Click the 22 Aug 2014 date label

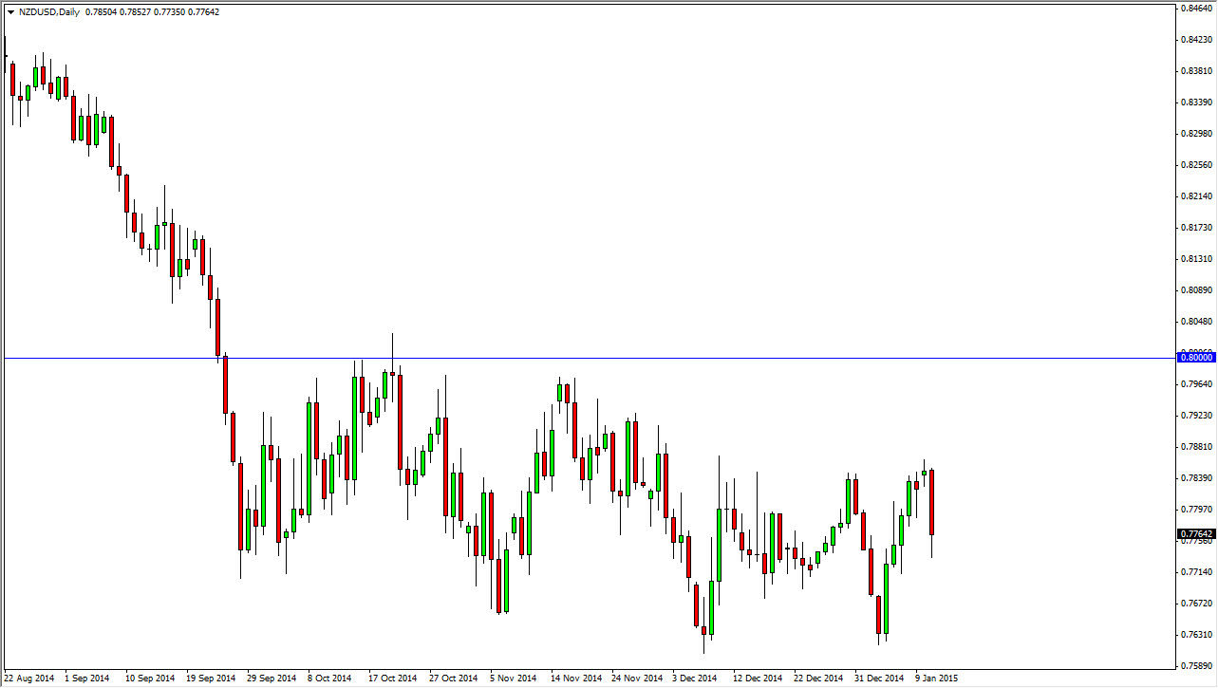point(30,679)
